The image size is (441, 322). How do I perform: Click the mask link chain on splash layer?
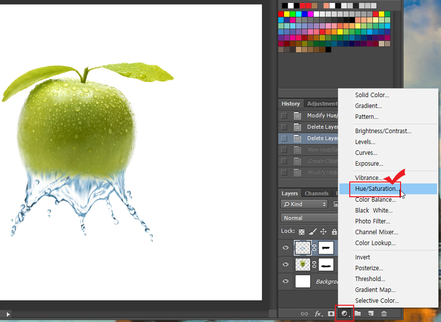click(314, 248)
